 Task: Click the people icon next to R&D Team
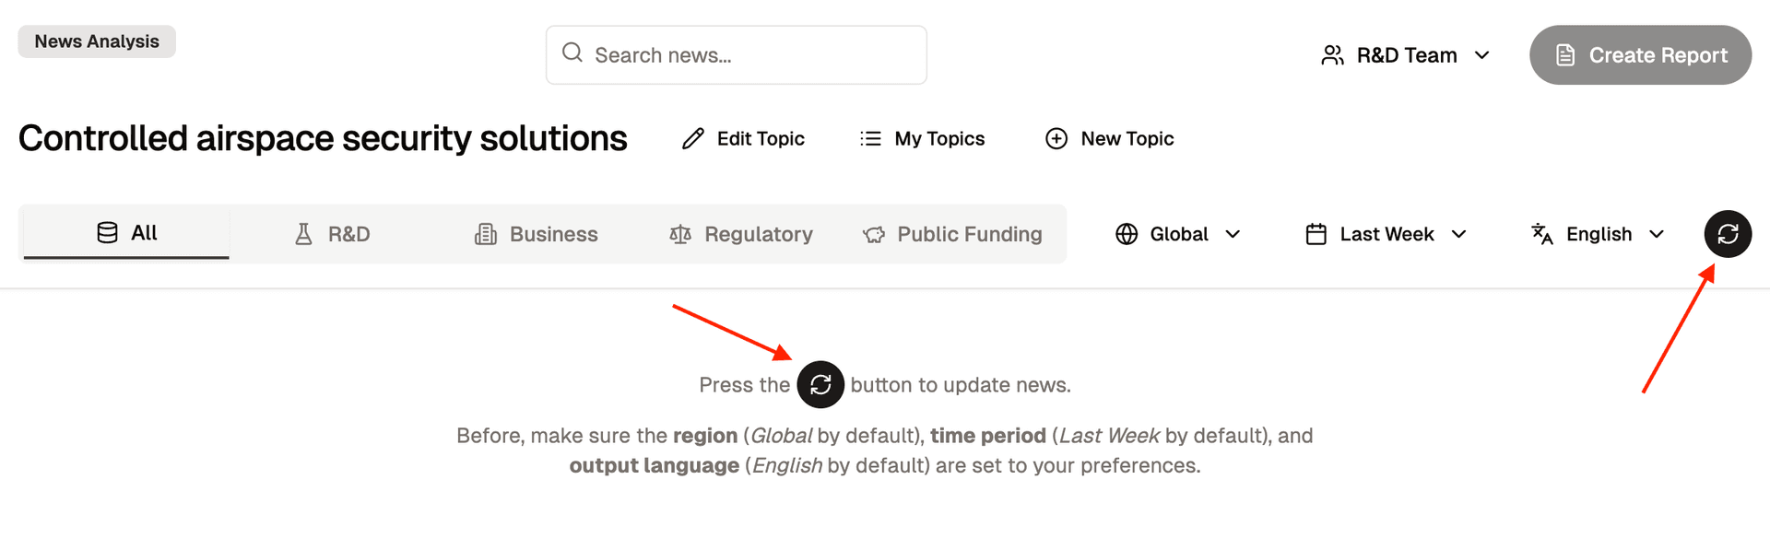coord(1332,55)
